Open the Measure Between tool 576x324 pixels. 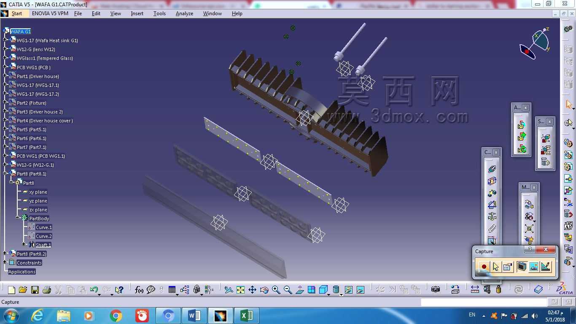[475, 289]
